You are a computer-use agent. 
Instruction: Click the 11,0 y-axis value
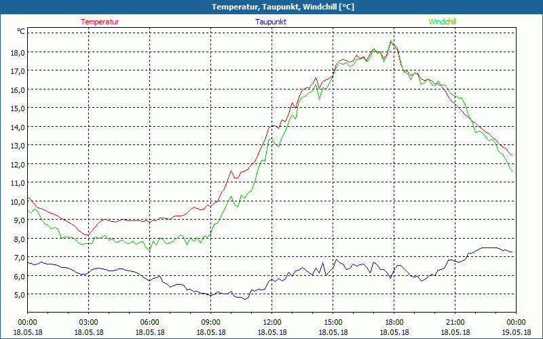click(18, 183)
